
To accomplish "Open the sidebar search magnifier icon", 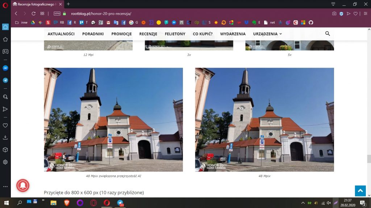I will tap(5, 97).
